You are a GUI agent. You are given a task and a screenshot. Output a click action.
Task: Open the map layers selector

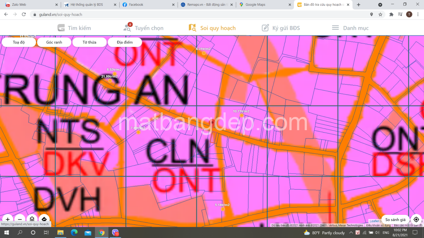tap(32, 219)
